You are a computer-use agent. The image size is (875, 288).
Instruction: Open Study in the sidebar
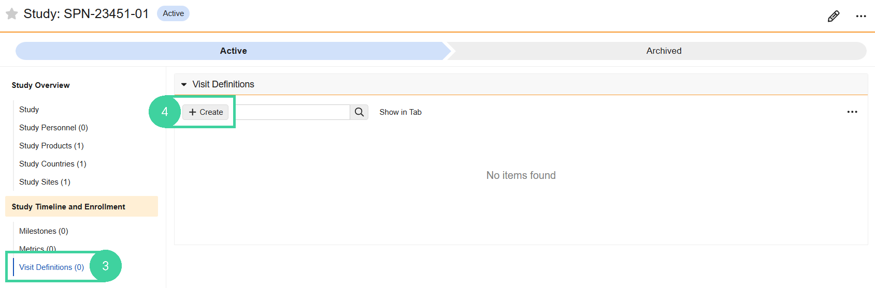(29, 110)
